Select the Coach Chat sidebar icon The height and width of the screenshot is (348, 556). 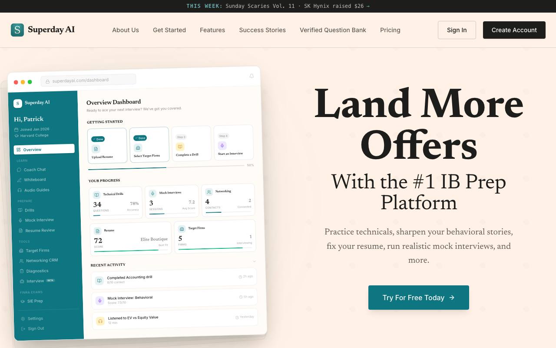(19, 170)
